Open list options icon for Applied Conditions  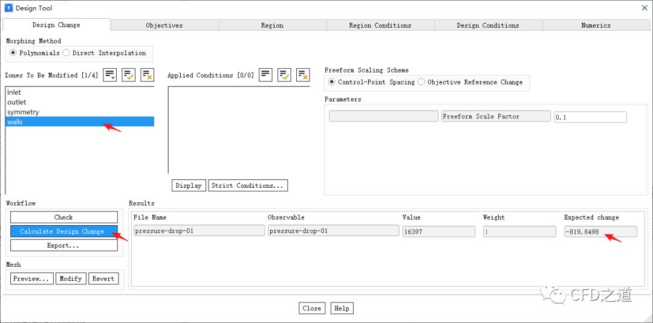265,75
